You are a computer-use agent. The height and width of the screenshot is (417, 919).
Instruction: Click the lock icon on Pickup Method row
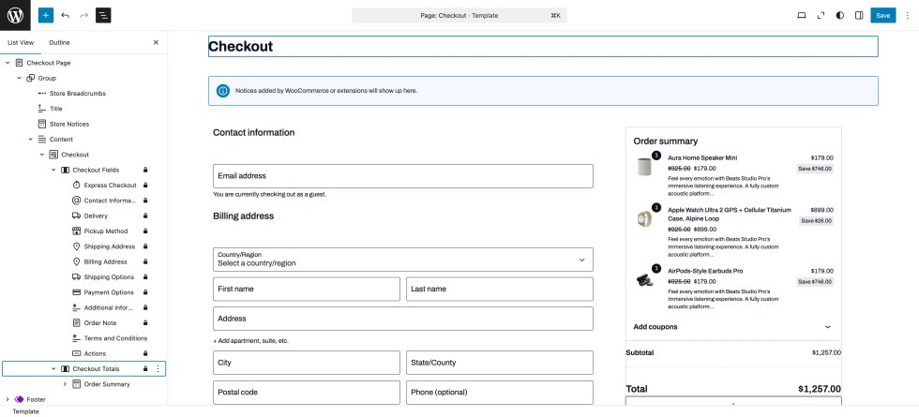click(145, 231)
